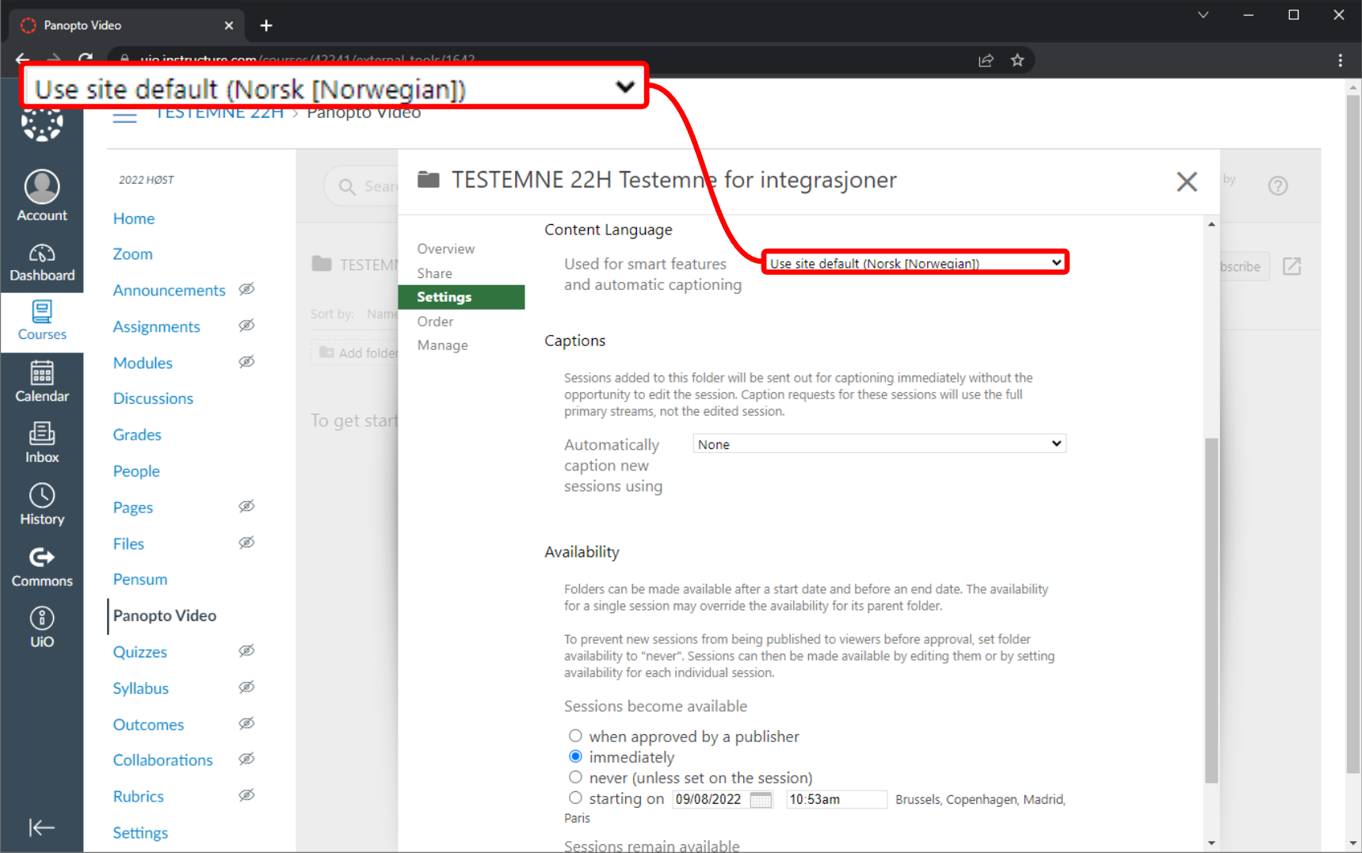The height and width of the screenshot is (853, 1362).
Task: Open the automatic caption 'None' dropdown
Action: 879,444
